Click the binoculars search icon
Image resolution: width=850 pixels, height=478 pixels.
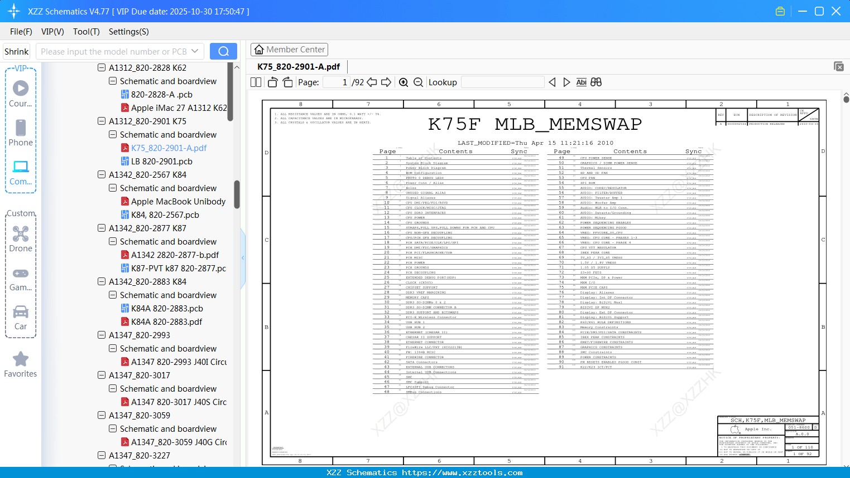tap(596, 82)
